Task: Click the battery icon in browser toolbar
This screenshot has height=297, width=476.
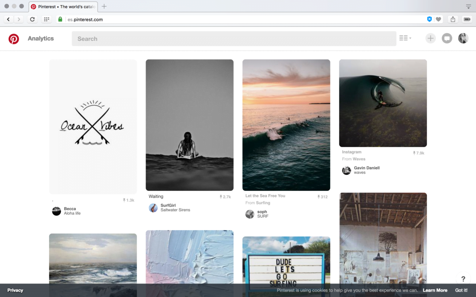Action: pos(467,19)
